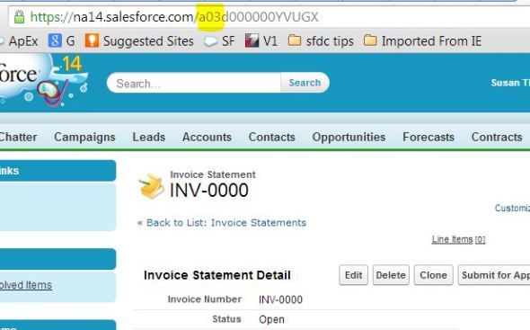
Task: Open the Suggested Sites bookmark
Action: [x=139, y=41]
